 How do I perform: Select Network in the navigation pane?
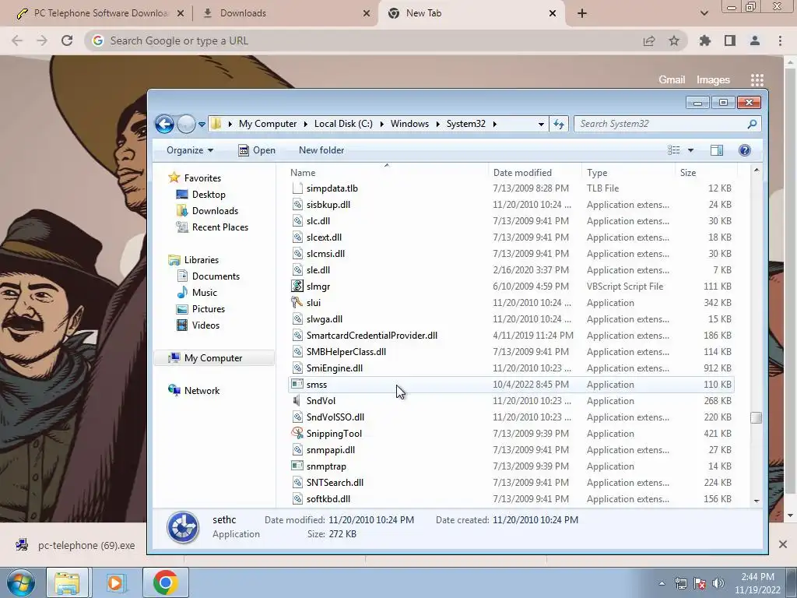(194, 391)
